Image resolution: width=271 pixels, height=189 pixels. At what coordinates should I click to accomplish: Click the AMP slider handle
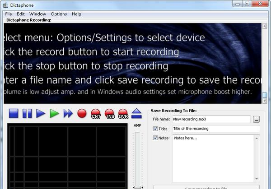138,187
